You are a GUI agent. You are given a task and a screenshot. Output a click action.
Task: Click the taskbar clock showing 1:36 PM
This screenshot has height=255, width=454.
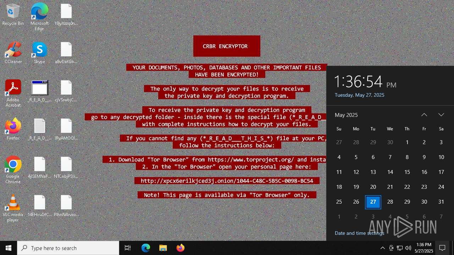(423, 248)
